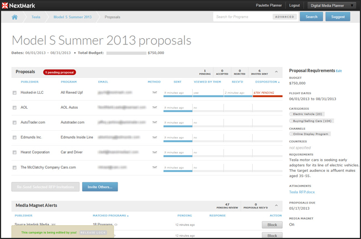
Task: Open the Digital Media Planner dropdown
Action: coord(332,6)
